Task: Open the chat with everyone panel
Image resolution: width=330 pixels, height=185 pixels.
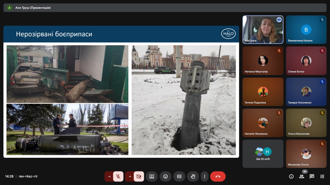Action: [312, 176]
